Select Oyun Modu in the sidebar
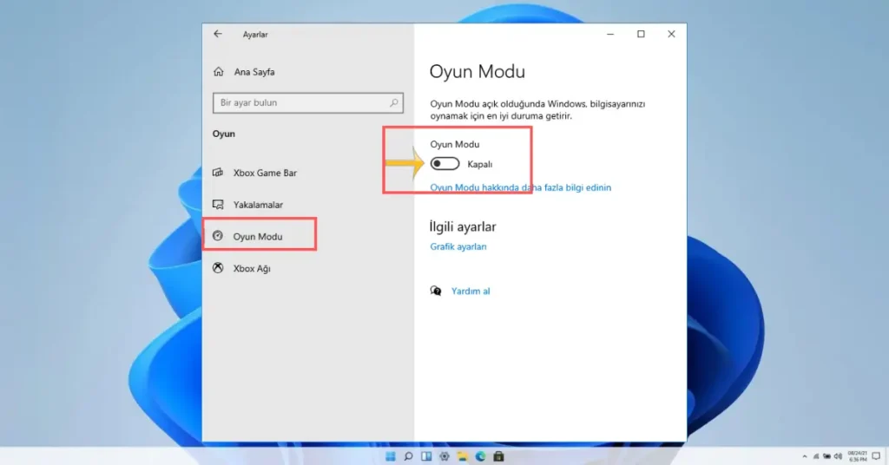The width and height of the screenshot is (889, 465). click(259, 236)
